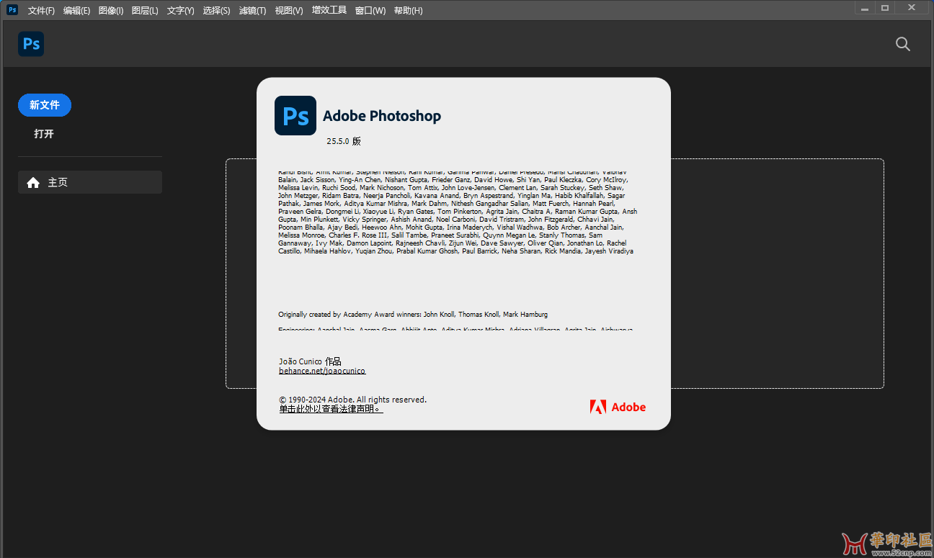This screenshot has height=558, width=934.
Task: Click the Ps logo in About dialog
Action: (295, 116)
